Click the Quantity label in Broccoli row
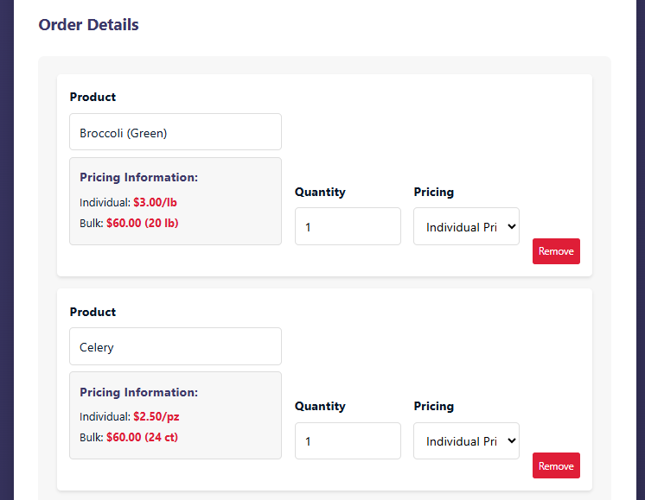 pyautogui.click(x=320, y=192)
